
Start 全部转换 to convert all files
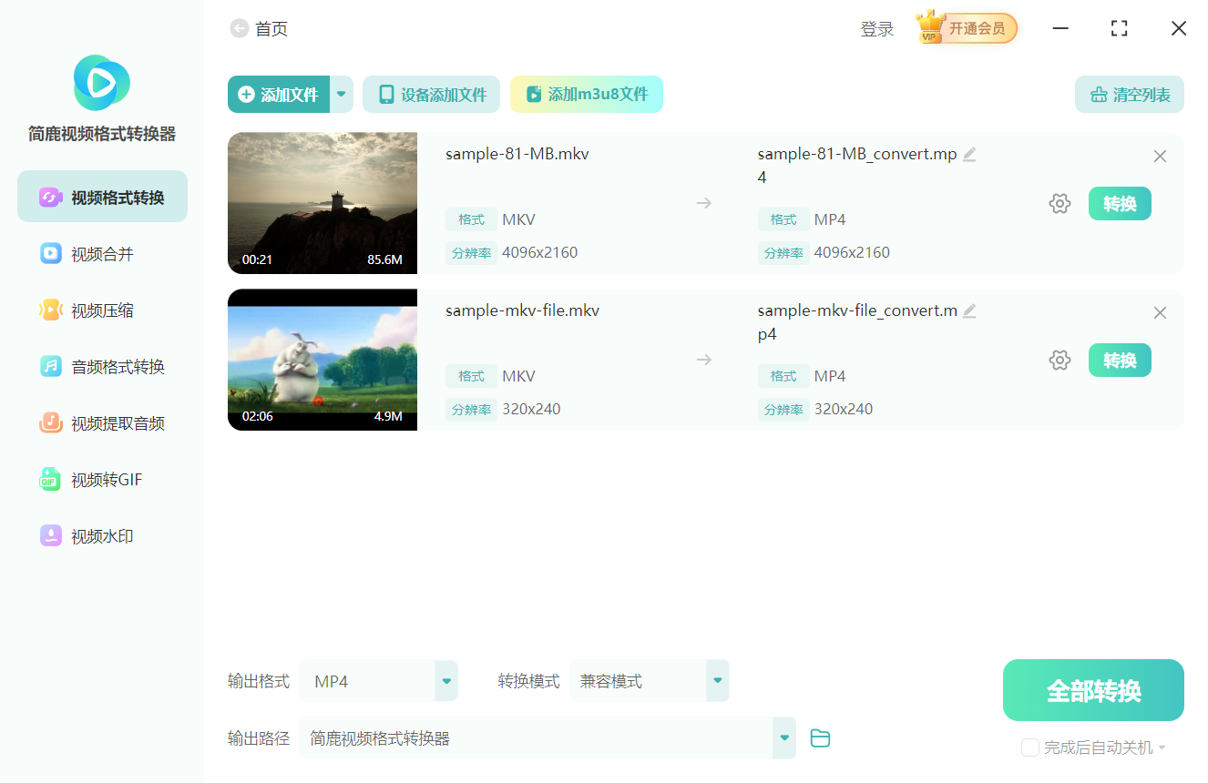pos(1092,689)
